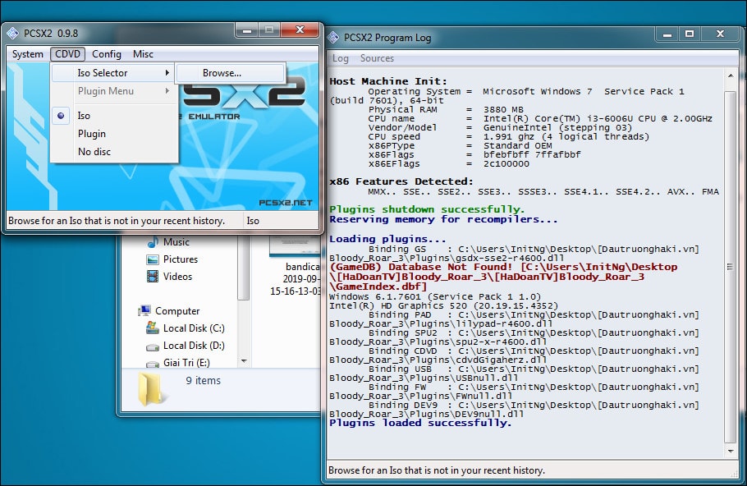Image resolution: width=747 pixels, height=486 pixels.
Task: Select the Pictures library icon in Explorer
Action: (153, 259)
